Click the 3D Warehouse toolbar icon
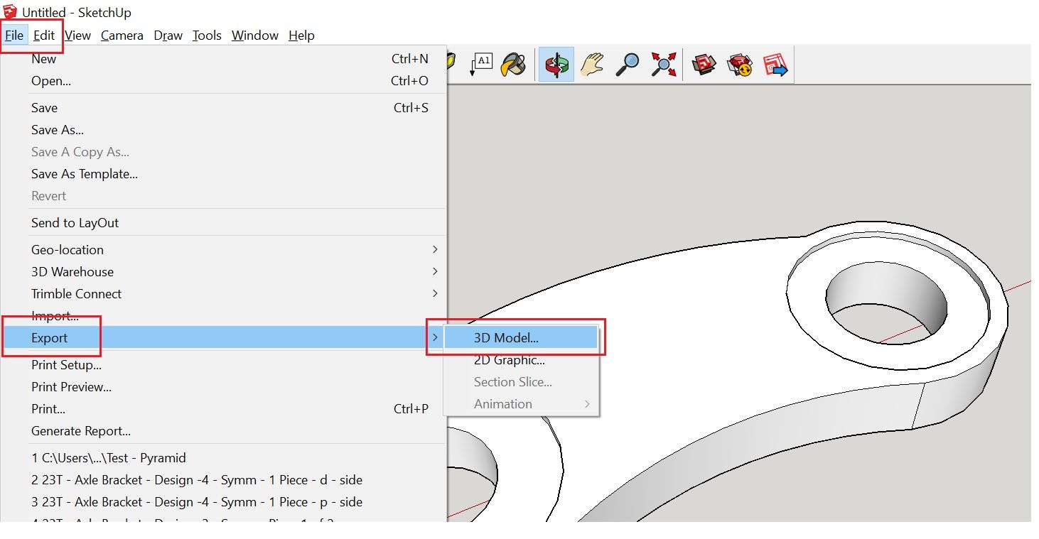Screen dimensions: 1039x539 704,64
